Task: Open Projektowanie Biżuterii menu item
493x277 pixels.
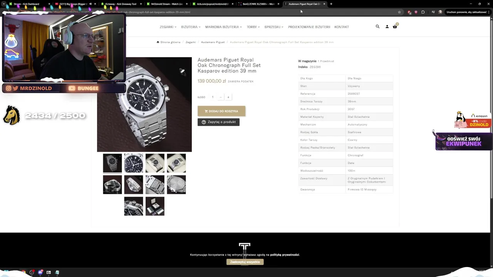Action: pyautogui.click(x=309, y=27)
